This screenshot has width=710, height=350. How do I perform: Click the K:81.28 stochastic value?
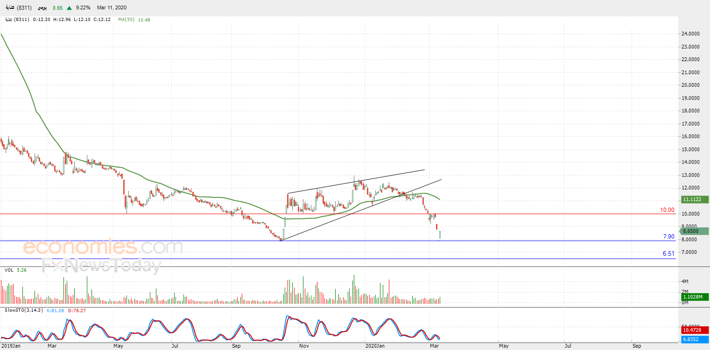click(x=56, y=310)
